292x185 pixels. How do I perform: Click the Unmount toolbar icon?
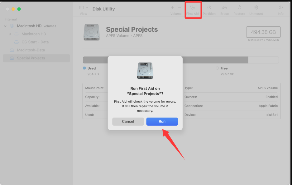256,7
